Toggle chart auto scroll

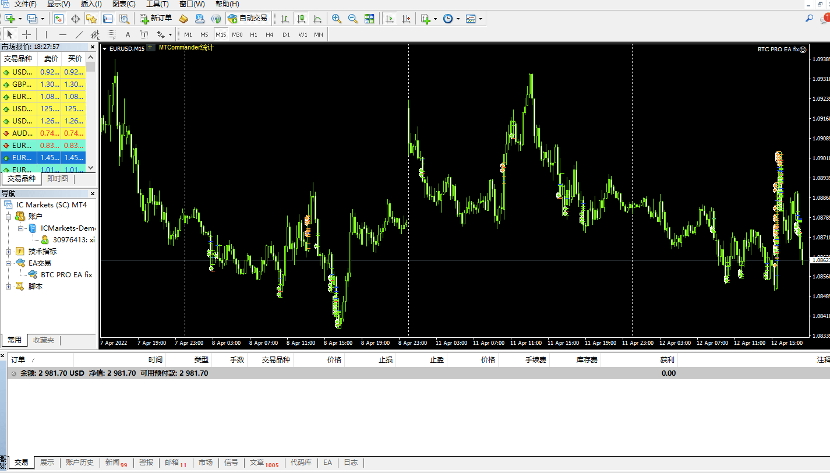pyautogui.click(x=390, y=19)
